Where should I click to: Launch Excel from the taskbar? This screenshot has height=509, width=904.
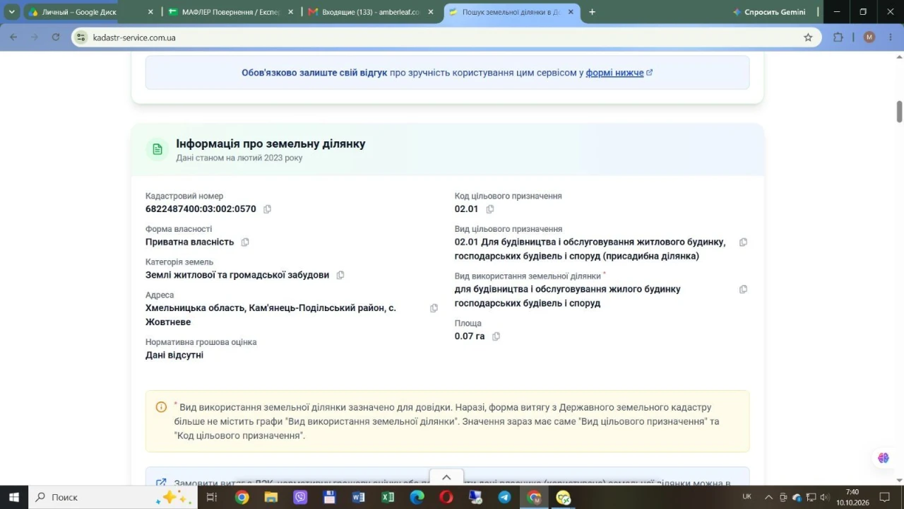[x=388, y=497]
